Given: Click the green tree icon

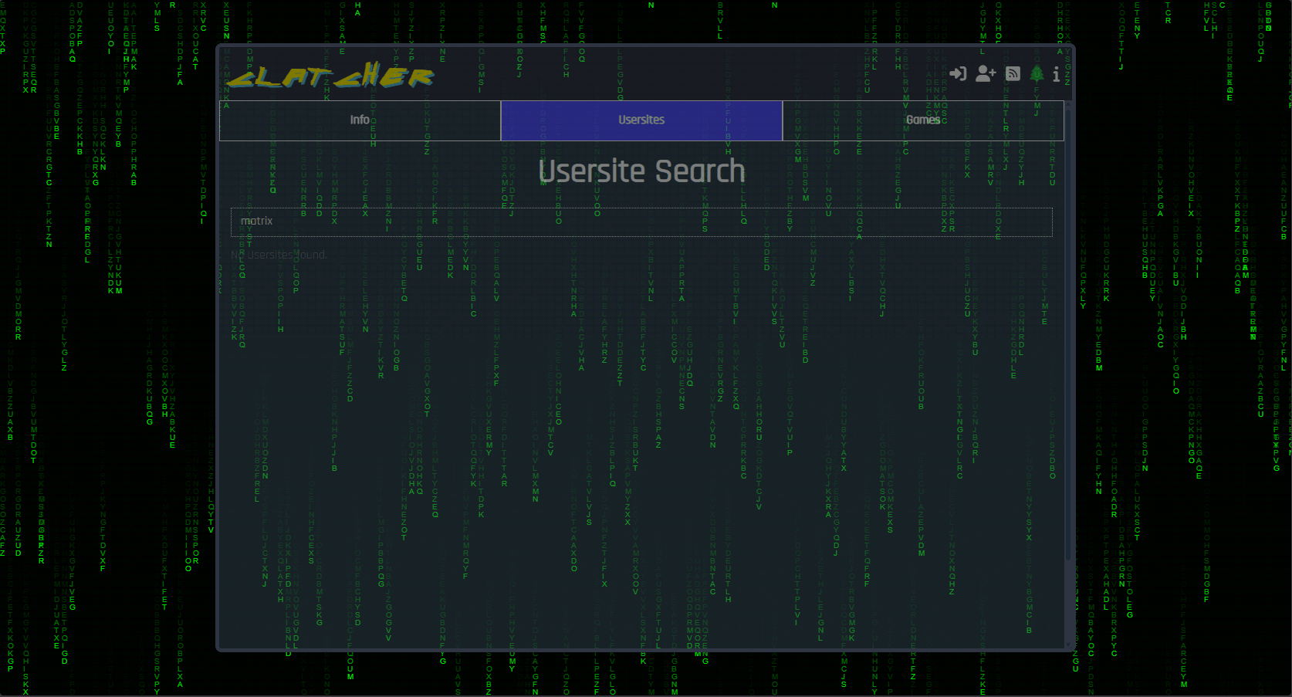Looking at the screenshot, I should click(x=1037, y=73).
